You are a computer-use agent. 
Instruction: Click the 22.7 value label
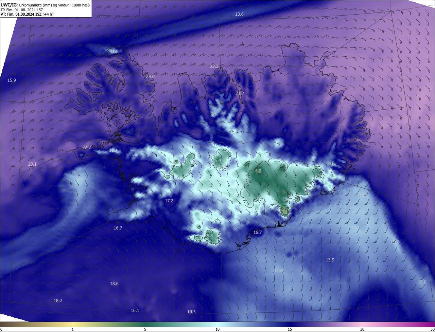(x=87, y=148)
